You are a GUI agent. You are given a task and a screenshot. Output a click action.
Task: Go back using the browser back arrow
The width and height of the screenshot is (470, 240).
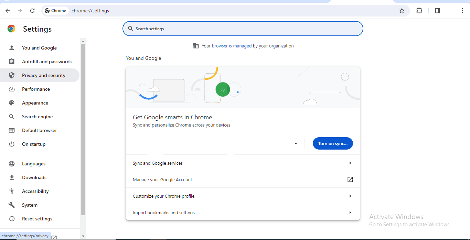tap(8, 11)
